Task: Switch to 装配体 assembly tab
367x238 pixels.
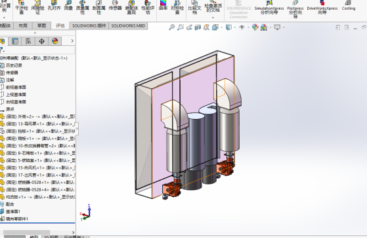Action: (x=6, y=25)
